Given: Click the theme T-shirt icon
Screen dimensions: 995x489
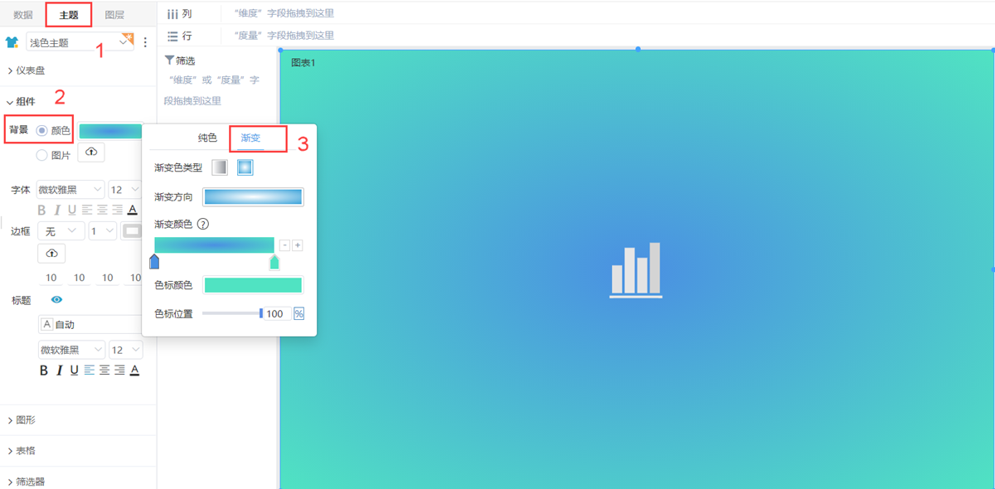Looking at the screenshot, I should tap(12, 42).
